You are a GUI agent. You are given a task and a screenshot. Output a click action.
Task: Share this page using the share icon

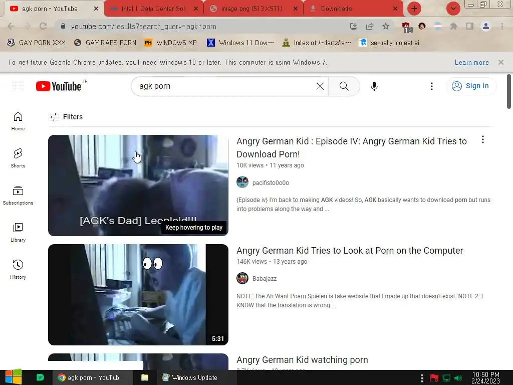370,26
